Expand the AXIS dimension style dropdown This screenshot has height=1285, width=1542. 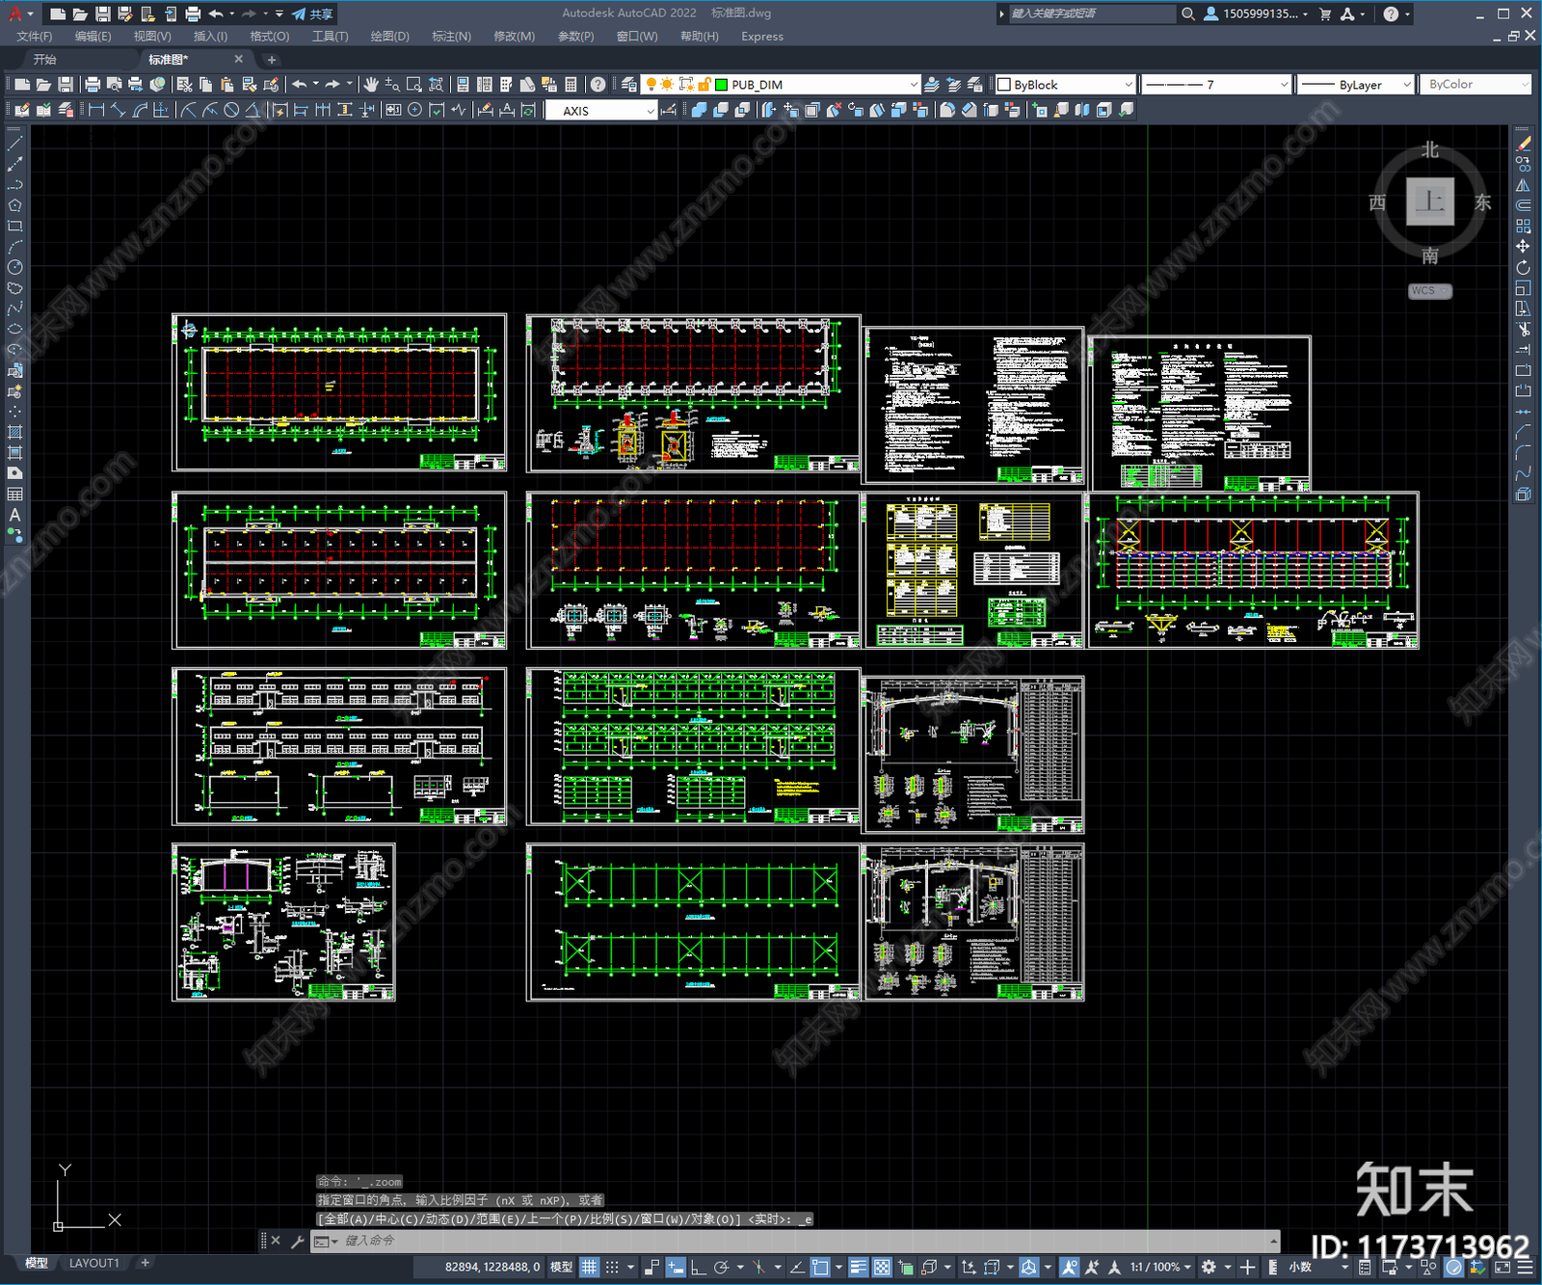click(x=650, y=111)
